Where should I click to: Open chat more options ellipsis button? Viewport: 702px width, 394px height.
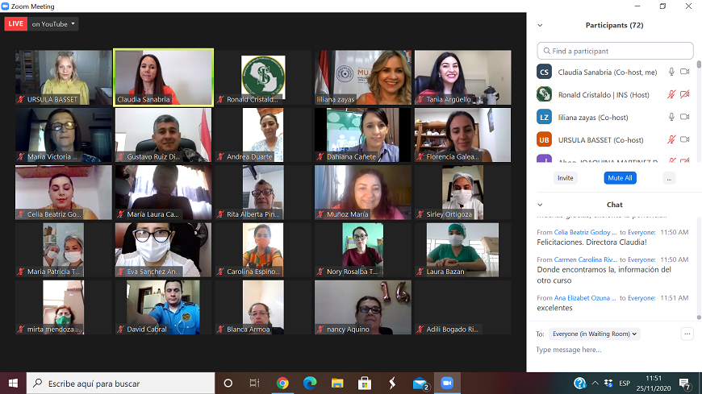[x=687, y=334]
